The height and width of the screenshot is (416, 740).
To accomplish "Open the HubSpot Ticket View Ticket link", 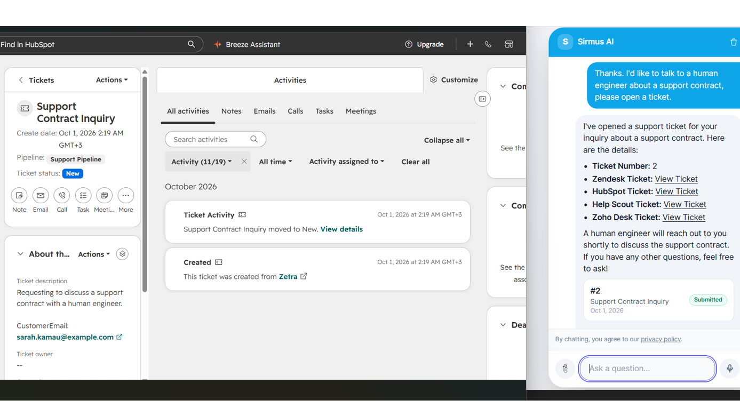I will pyautogui.click(x=677, y=191).
